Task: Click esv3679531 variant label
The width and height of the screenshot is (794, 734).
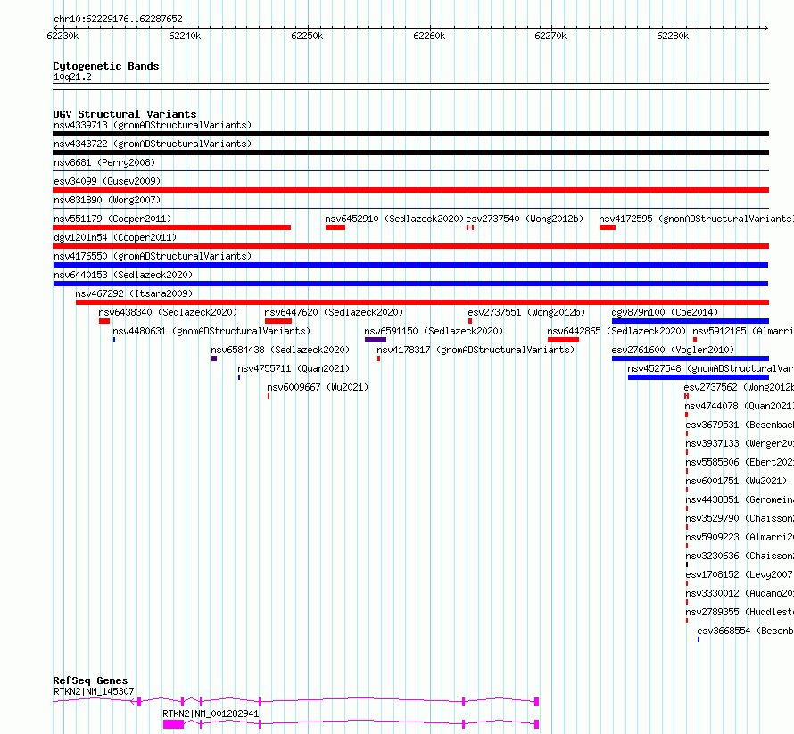Action: [740, 425]
